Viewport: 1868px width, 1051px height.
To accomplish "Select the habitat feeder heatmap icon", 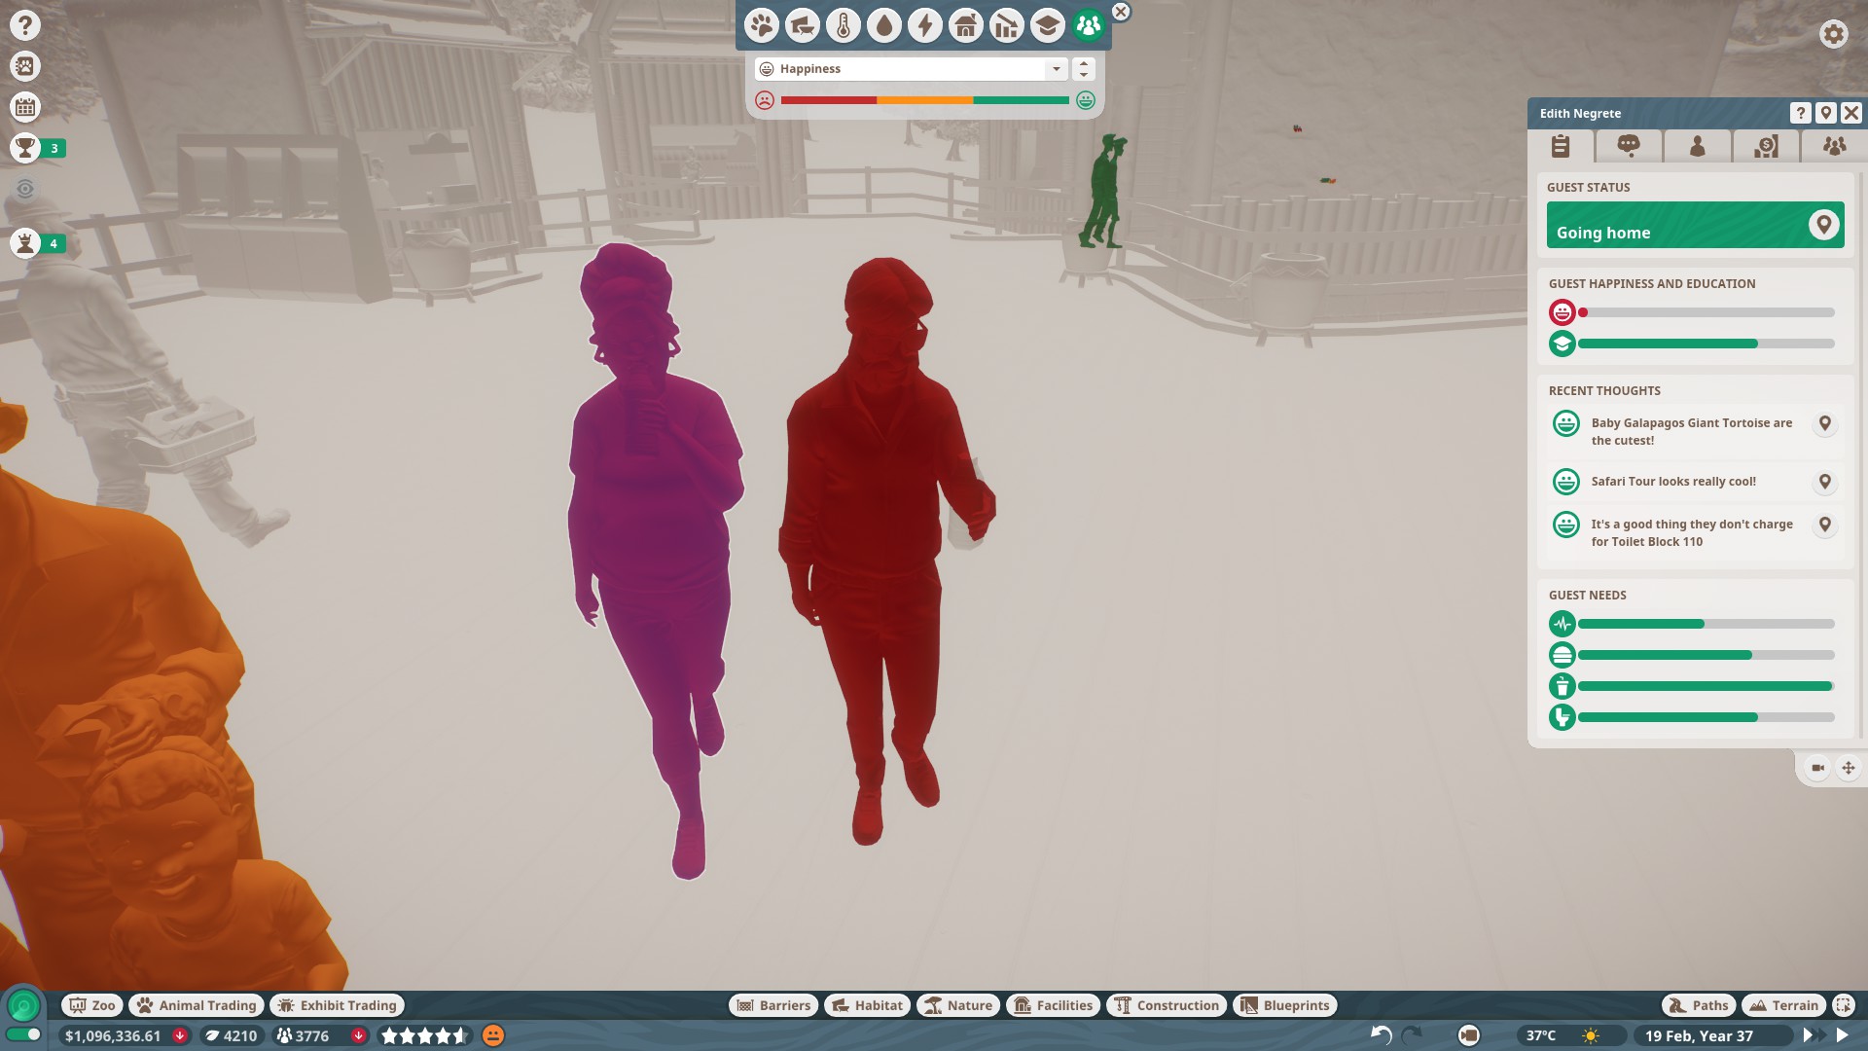I will 803,25.
